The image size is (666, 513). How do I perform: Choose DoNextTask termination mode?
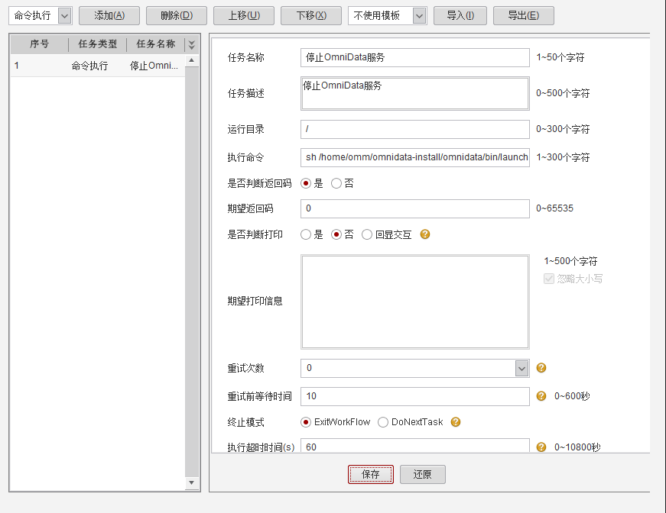pos(382,422)
